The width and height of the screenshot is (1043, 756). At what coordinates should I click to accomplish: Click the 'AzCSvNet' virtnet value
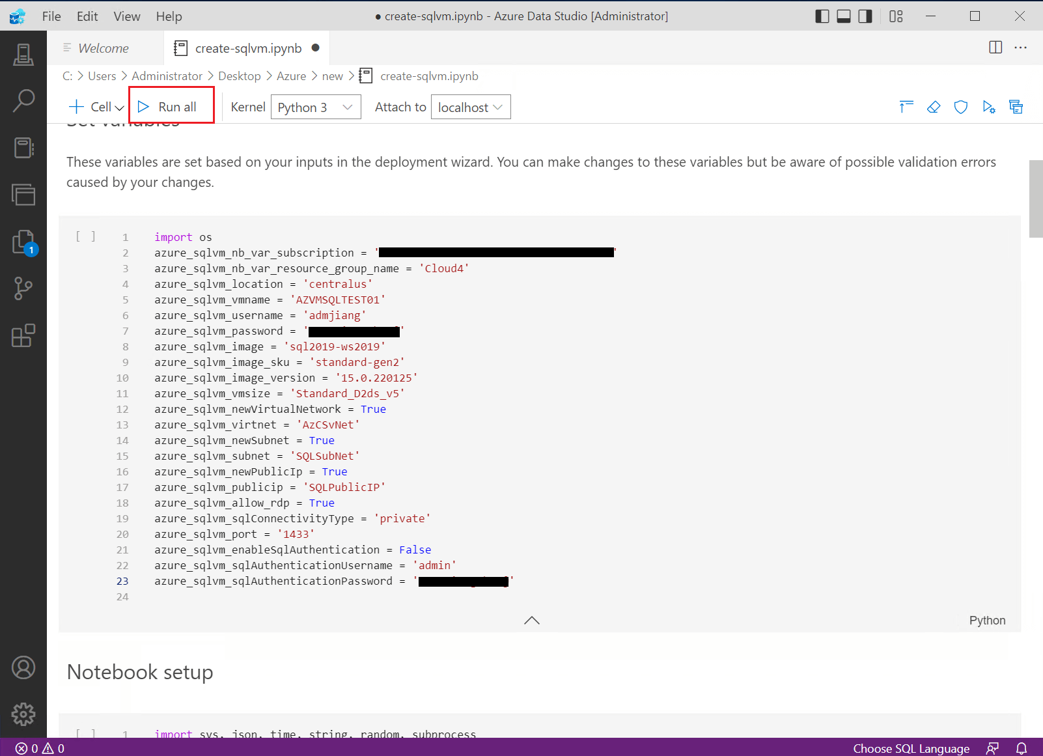coord(328,425)
